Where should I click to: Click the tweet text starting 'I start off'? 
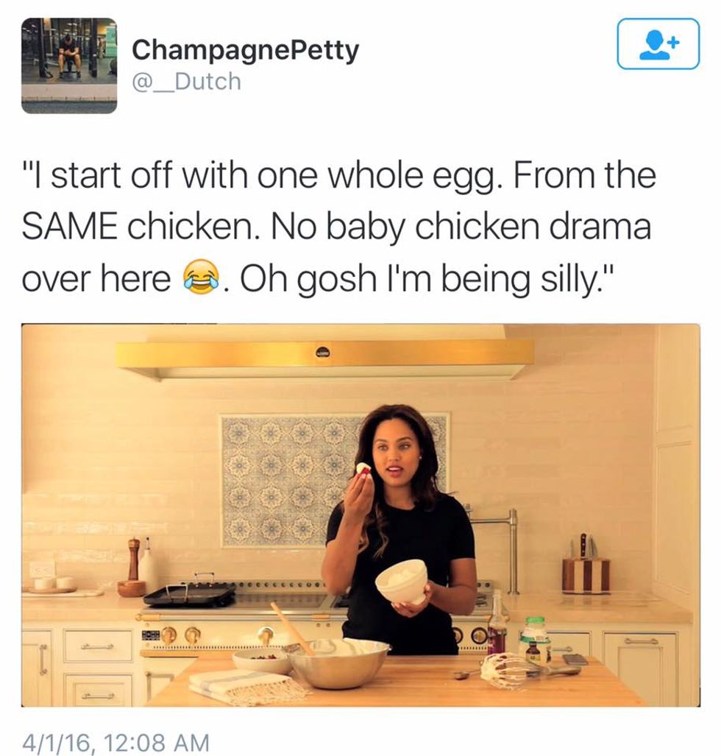tap(339, 227)
